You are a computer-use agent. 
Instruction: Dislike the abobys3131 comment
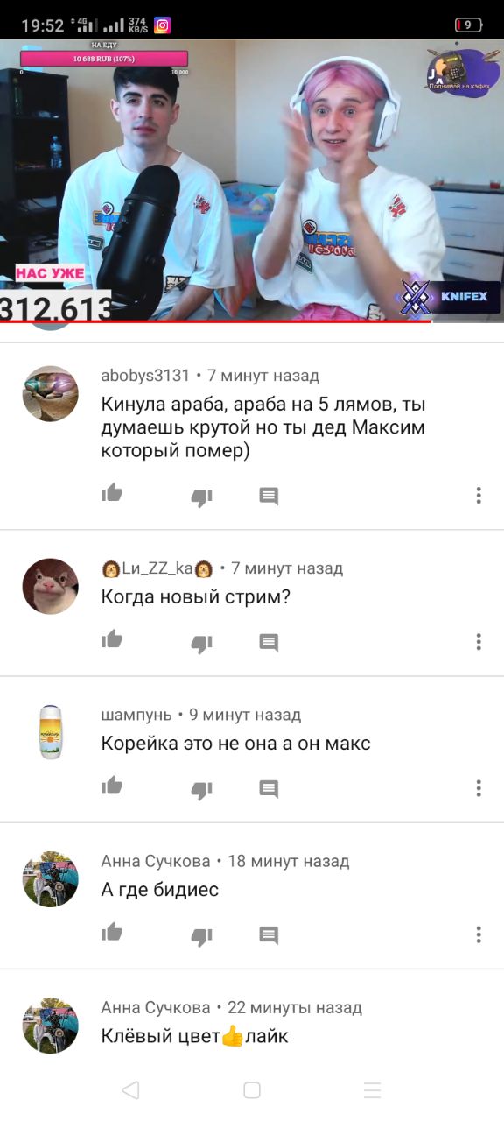click(x=201, y=497)
